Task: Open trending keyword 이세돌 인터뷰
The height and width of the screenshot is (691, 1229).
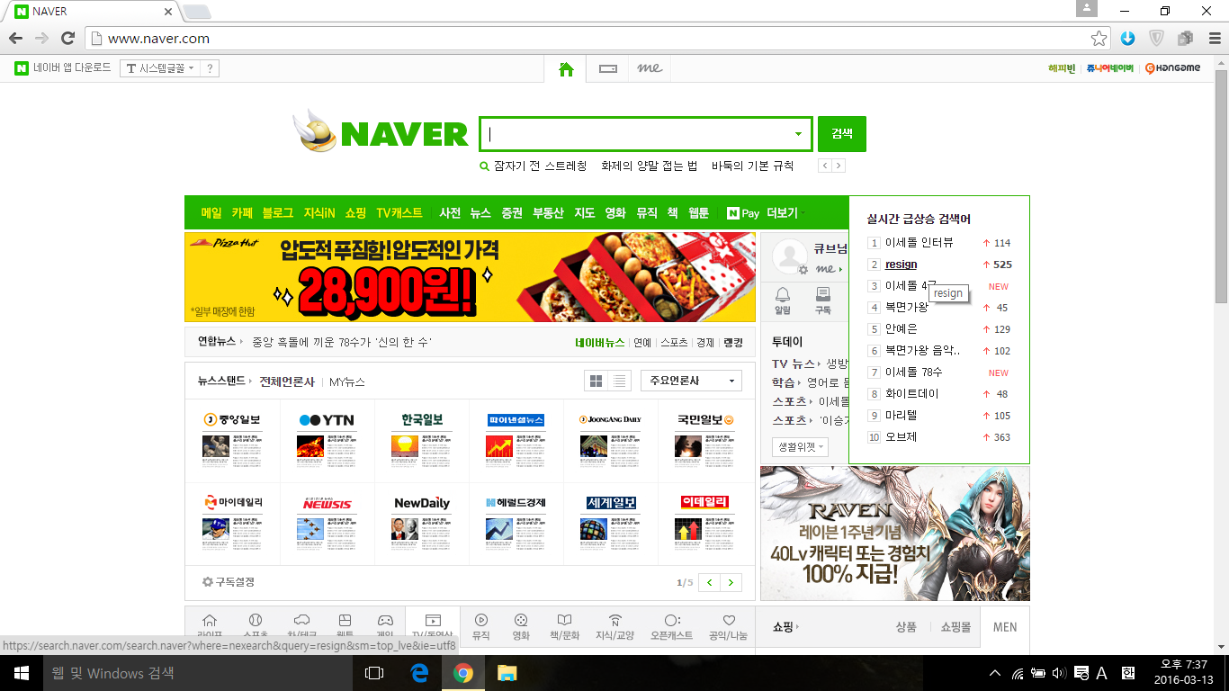Action: tap(919, 243)
